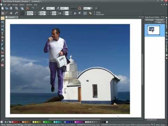168x126 pixels.
Task: Click the red X Delete icon
Action: coord(27,8)
